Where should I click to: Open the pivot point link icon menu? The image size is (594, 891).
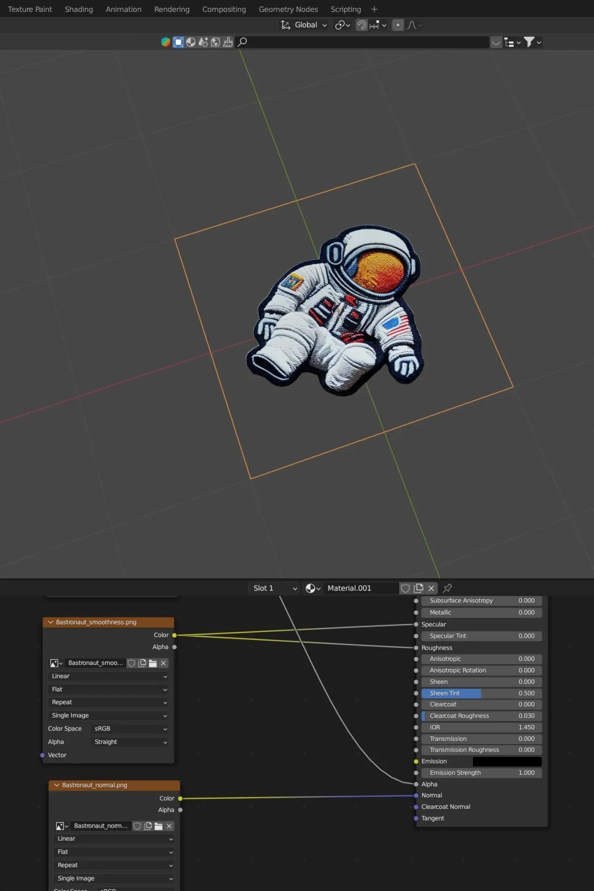click(x=343, y=25)
